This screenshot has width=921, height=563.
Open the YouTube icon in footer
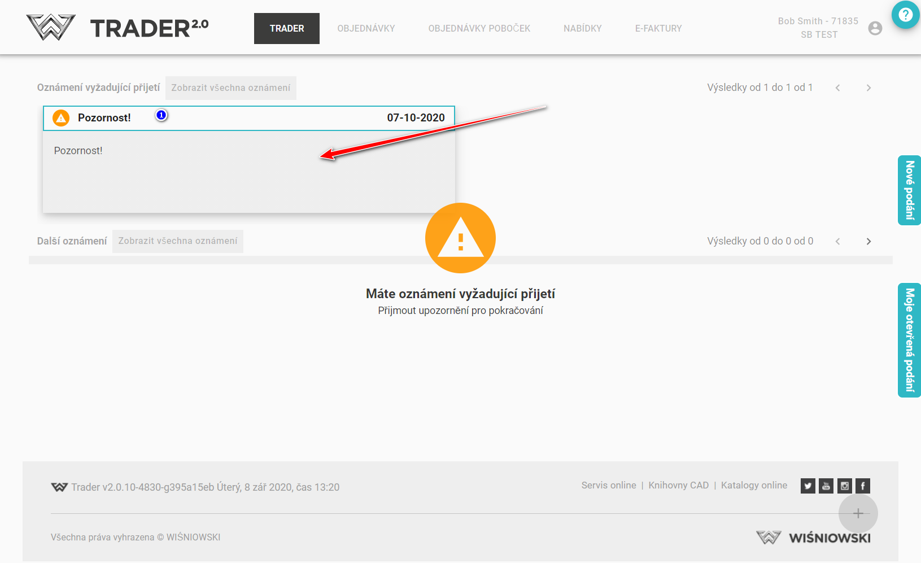click(x=826, y=486)
